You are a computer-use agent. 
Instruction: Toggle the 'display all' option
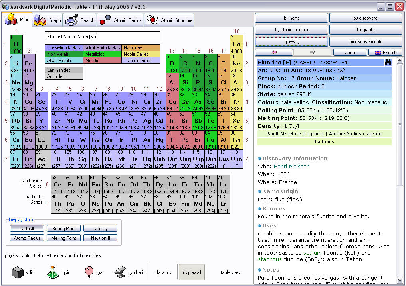point(192,272)
